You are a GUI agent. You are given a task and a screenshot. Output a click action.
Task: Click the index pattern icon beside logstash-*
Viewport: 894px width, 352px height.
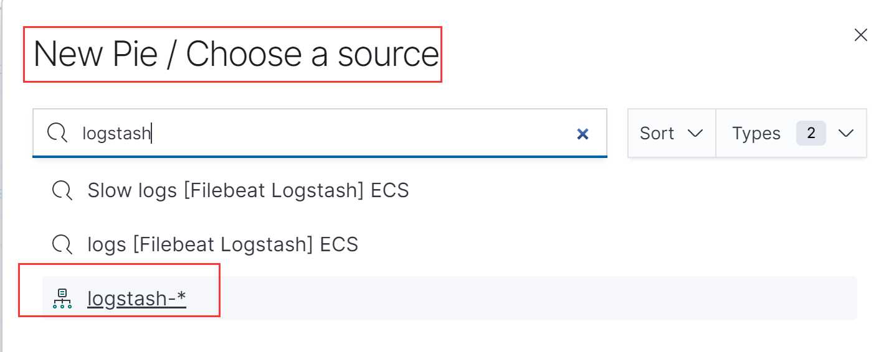coord(62,299)
